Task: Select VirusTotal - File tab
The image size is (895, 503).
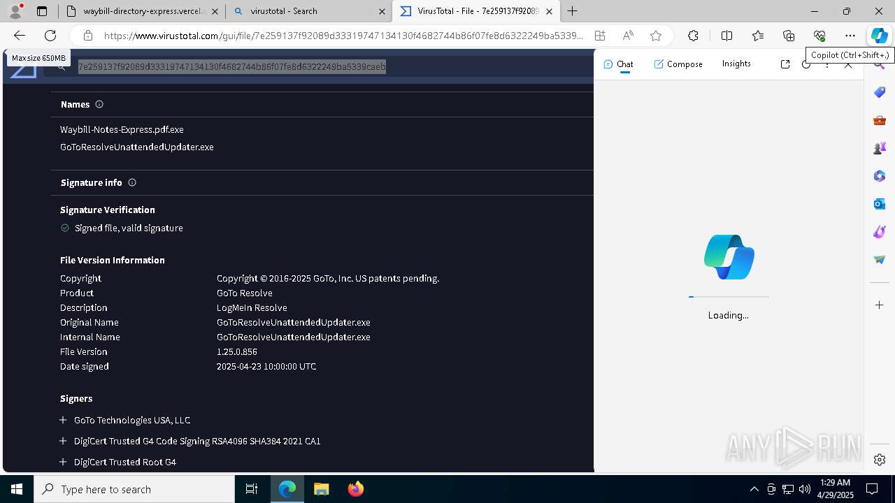Action: click(475, 11)
